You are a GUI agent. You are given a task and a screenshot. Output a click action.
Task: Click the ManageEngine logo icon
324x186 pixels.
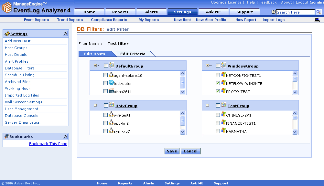click(x=7, y=7)
